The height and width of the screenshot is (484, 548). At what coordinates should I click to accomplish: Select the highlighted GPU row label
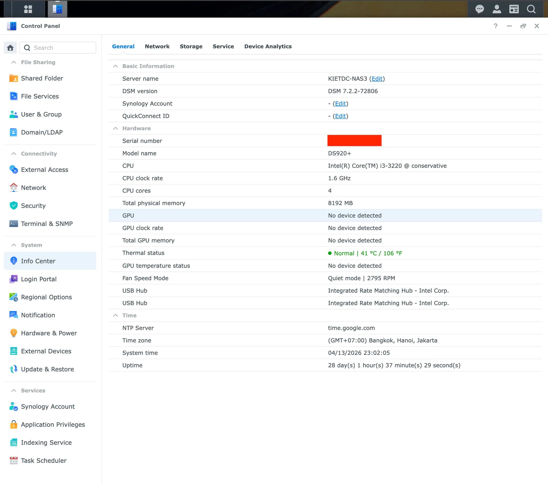pos(128,216)
